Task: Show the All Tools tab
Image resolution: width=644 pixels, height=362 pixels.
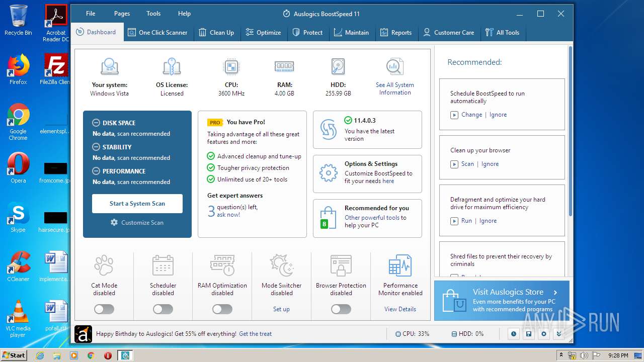Action: tap(502, 32)
